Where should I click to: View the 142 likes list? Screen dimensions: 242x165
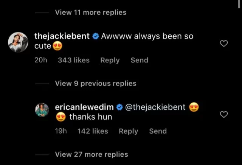93,131
